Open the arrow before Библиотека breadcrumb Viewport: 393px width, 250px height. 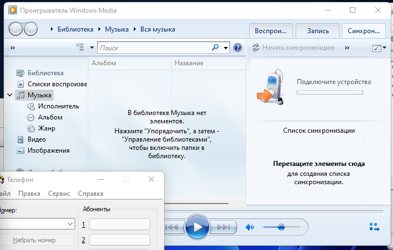pos(51,29)
